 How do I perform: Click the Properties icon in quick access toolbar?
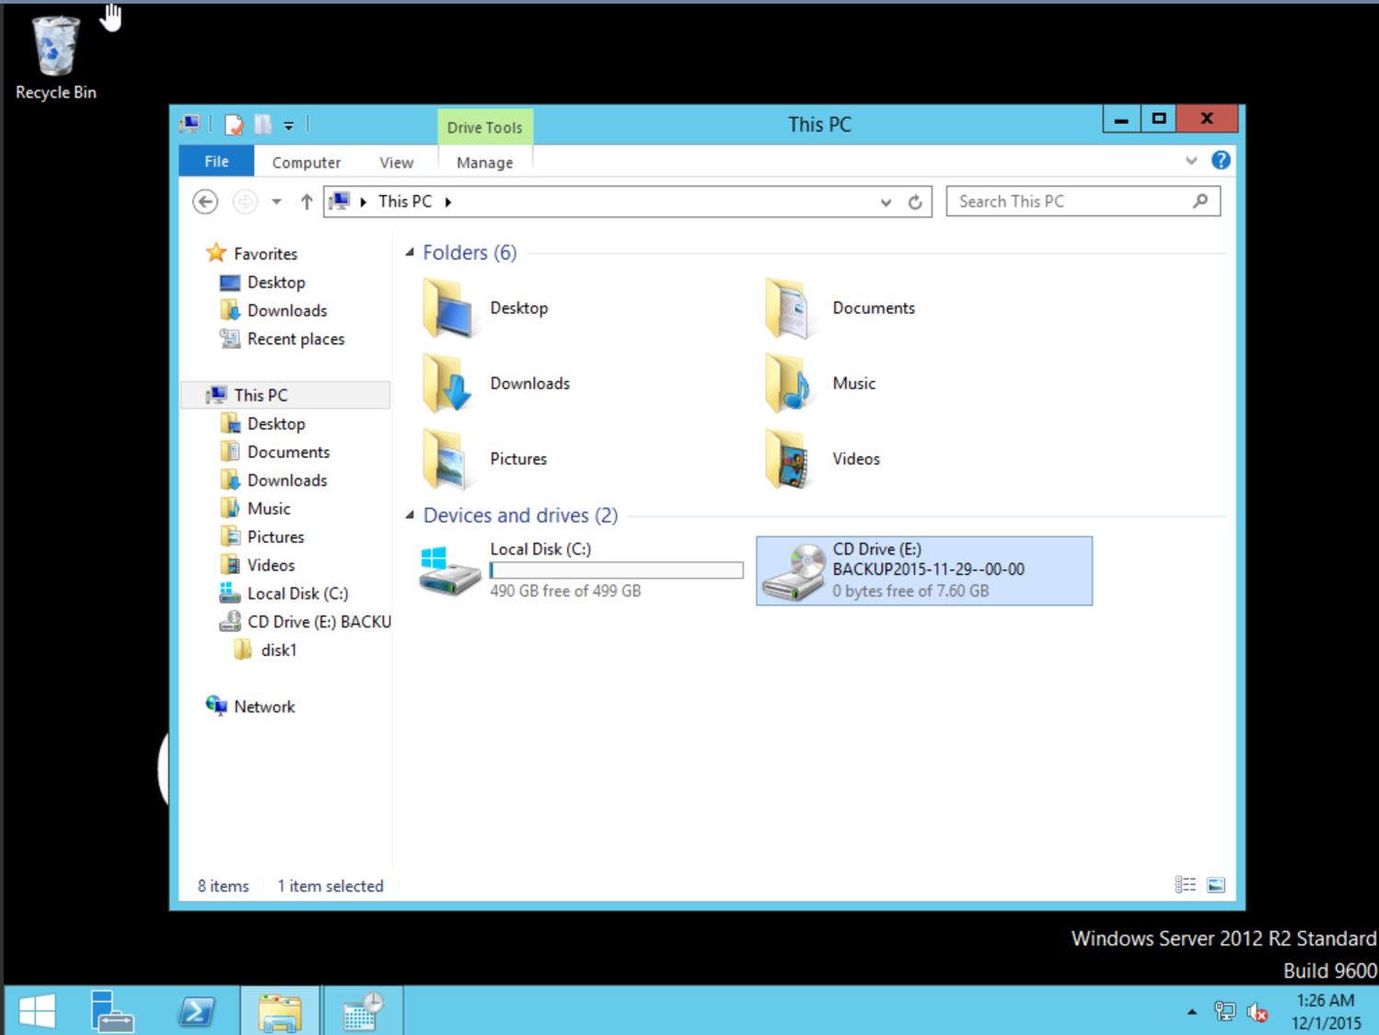[234, 124]
